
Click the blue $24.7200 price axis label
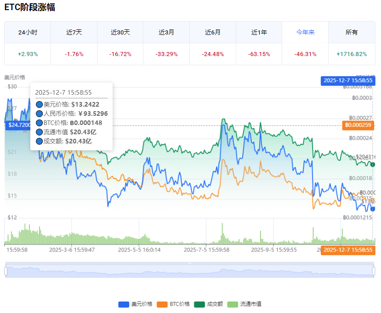18,125
